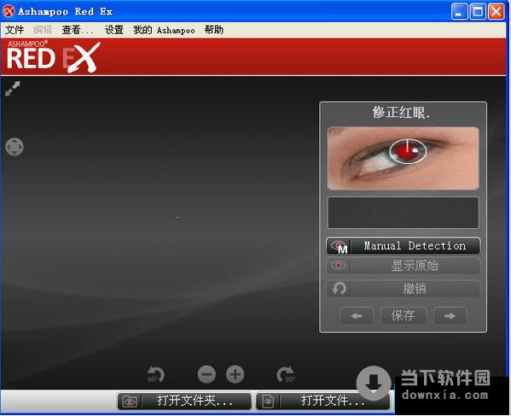Viewport: 511px width, 416px height.
Task: Open the 编辑 menu
Action: click(43, 30)
